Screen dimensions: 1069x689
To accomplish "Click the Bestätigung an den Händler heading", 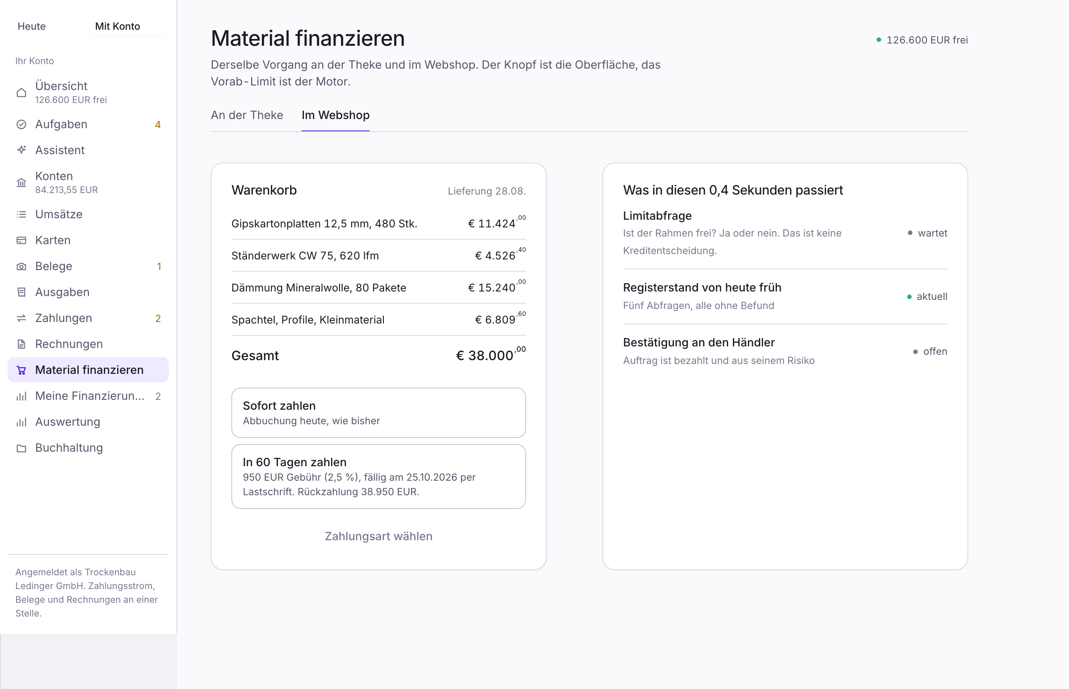I will click(699, 342).
